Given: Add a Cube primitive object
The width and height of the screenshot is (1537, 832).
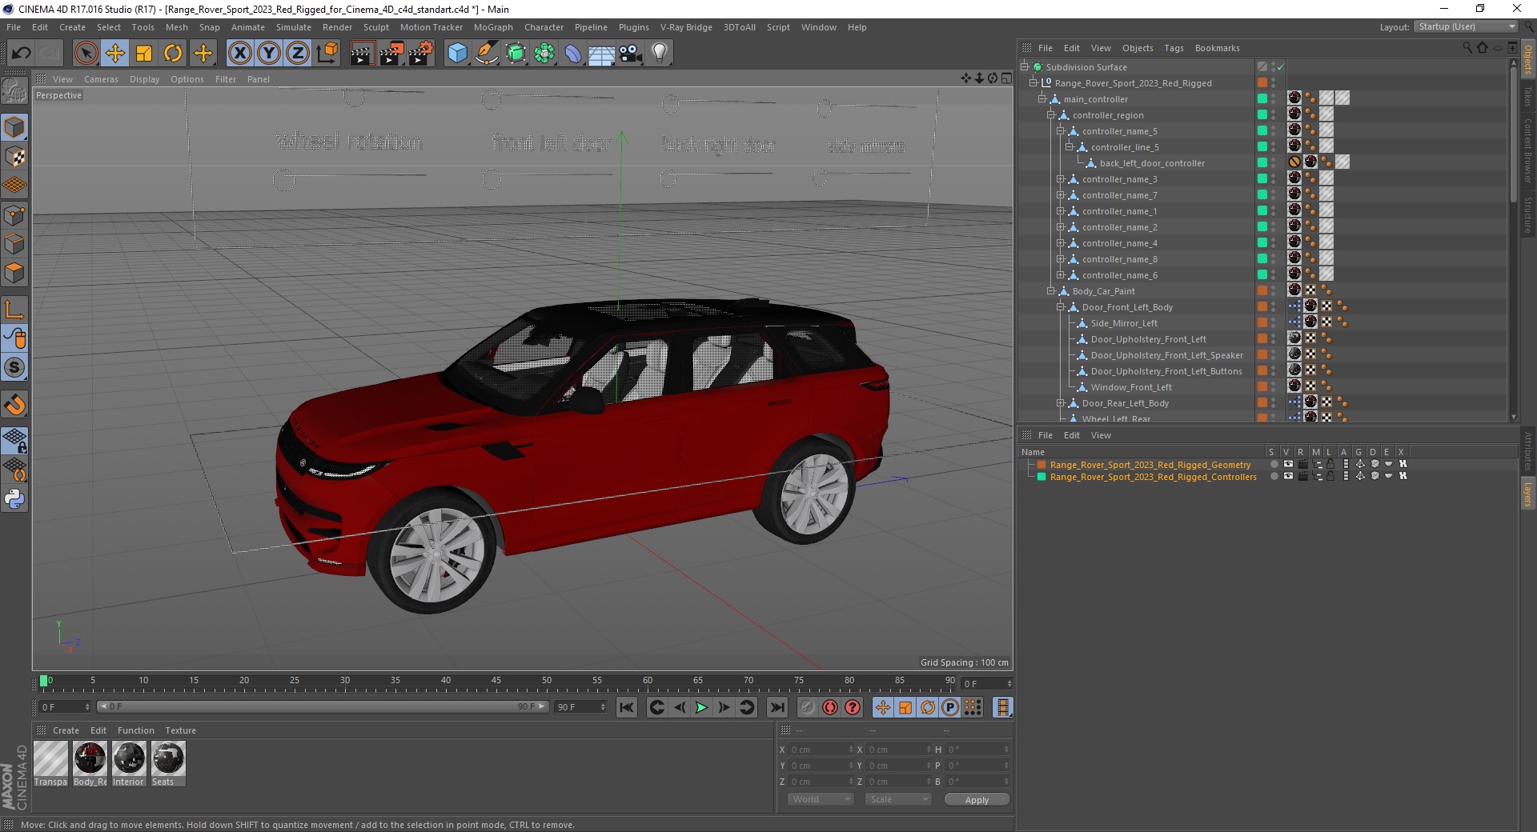Looking at the screenshot, I should pyautogui.click(x=457, y=54).
